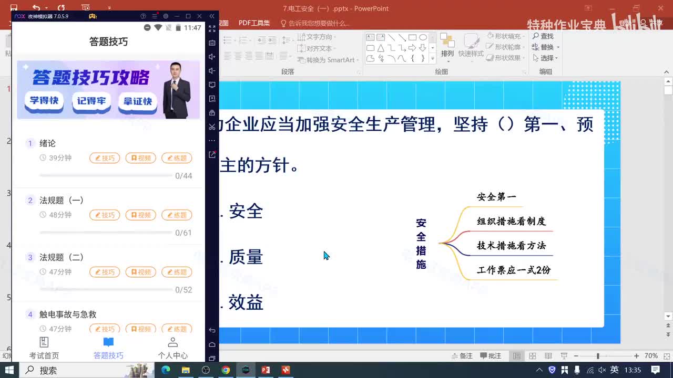Click Nox scissors screenshot icon
This screenshot has width=673, height=378.
pos(212,127)
